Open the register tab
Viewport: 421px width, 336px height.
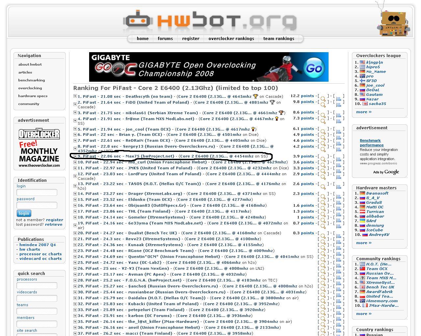tap(191, 39)
